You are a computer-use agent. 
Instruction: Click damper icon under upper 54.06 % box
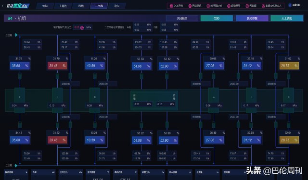tap(141, 76)
